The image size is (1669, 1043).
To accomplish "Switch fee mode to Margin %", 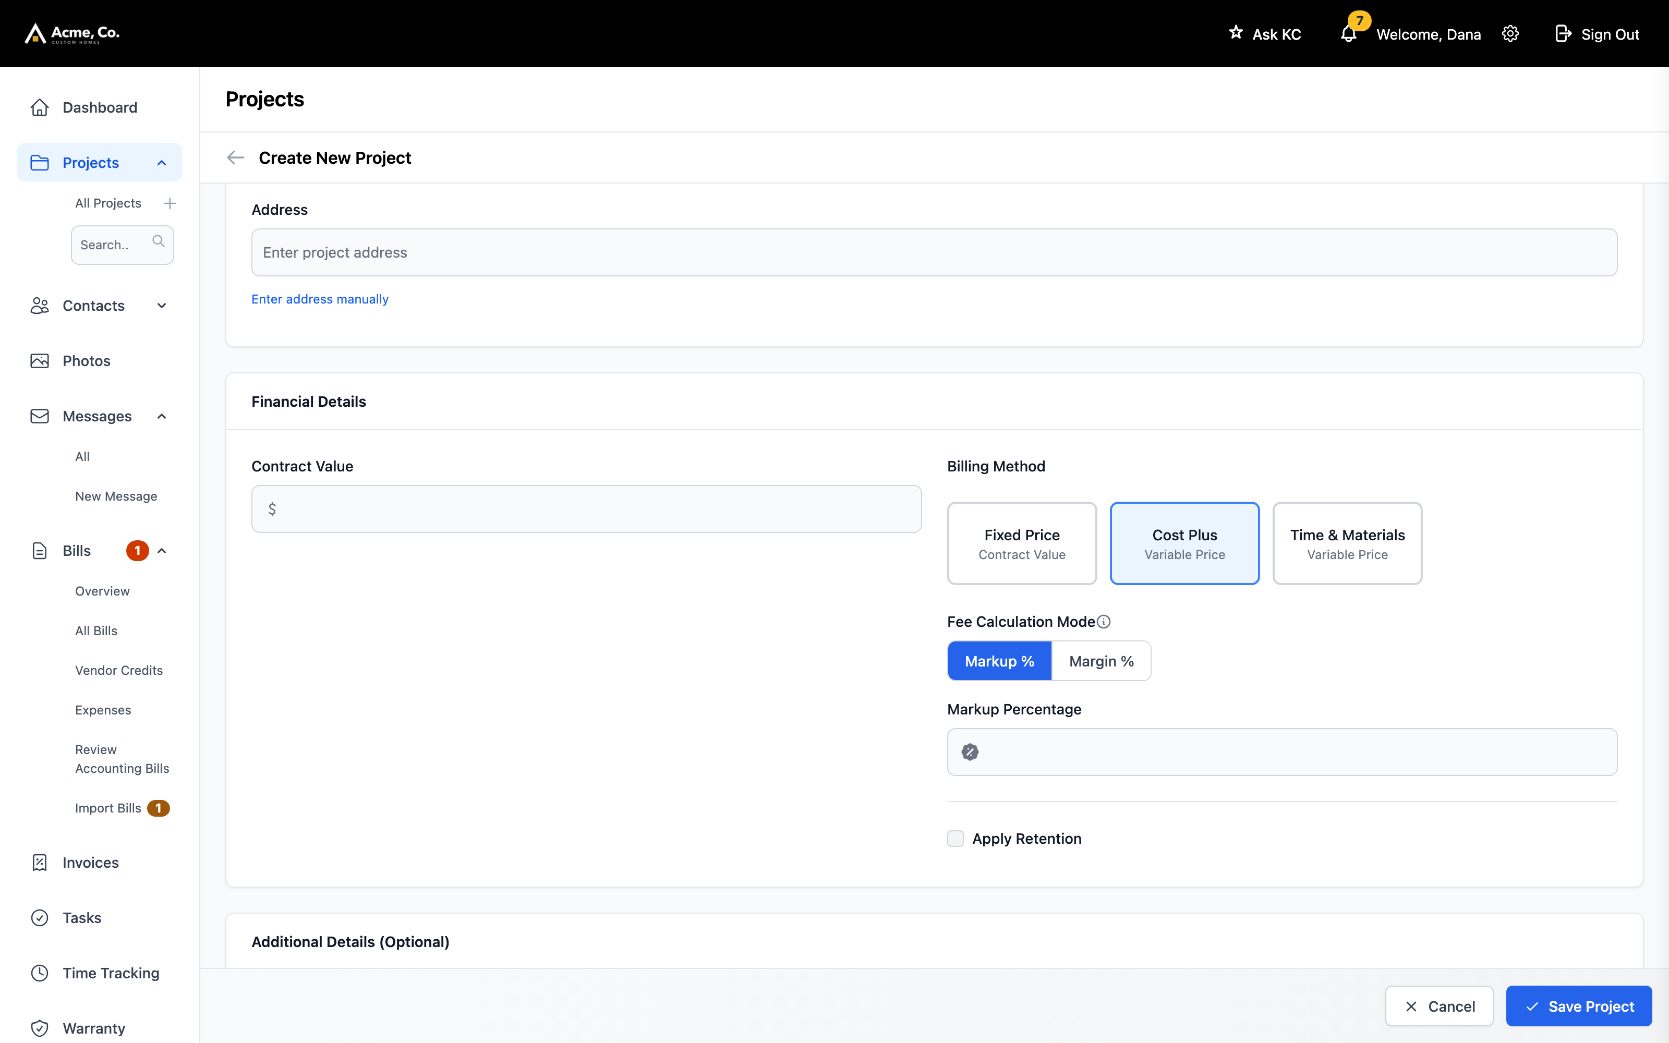I will pos(1102,661).
